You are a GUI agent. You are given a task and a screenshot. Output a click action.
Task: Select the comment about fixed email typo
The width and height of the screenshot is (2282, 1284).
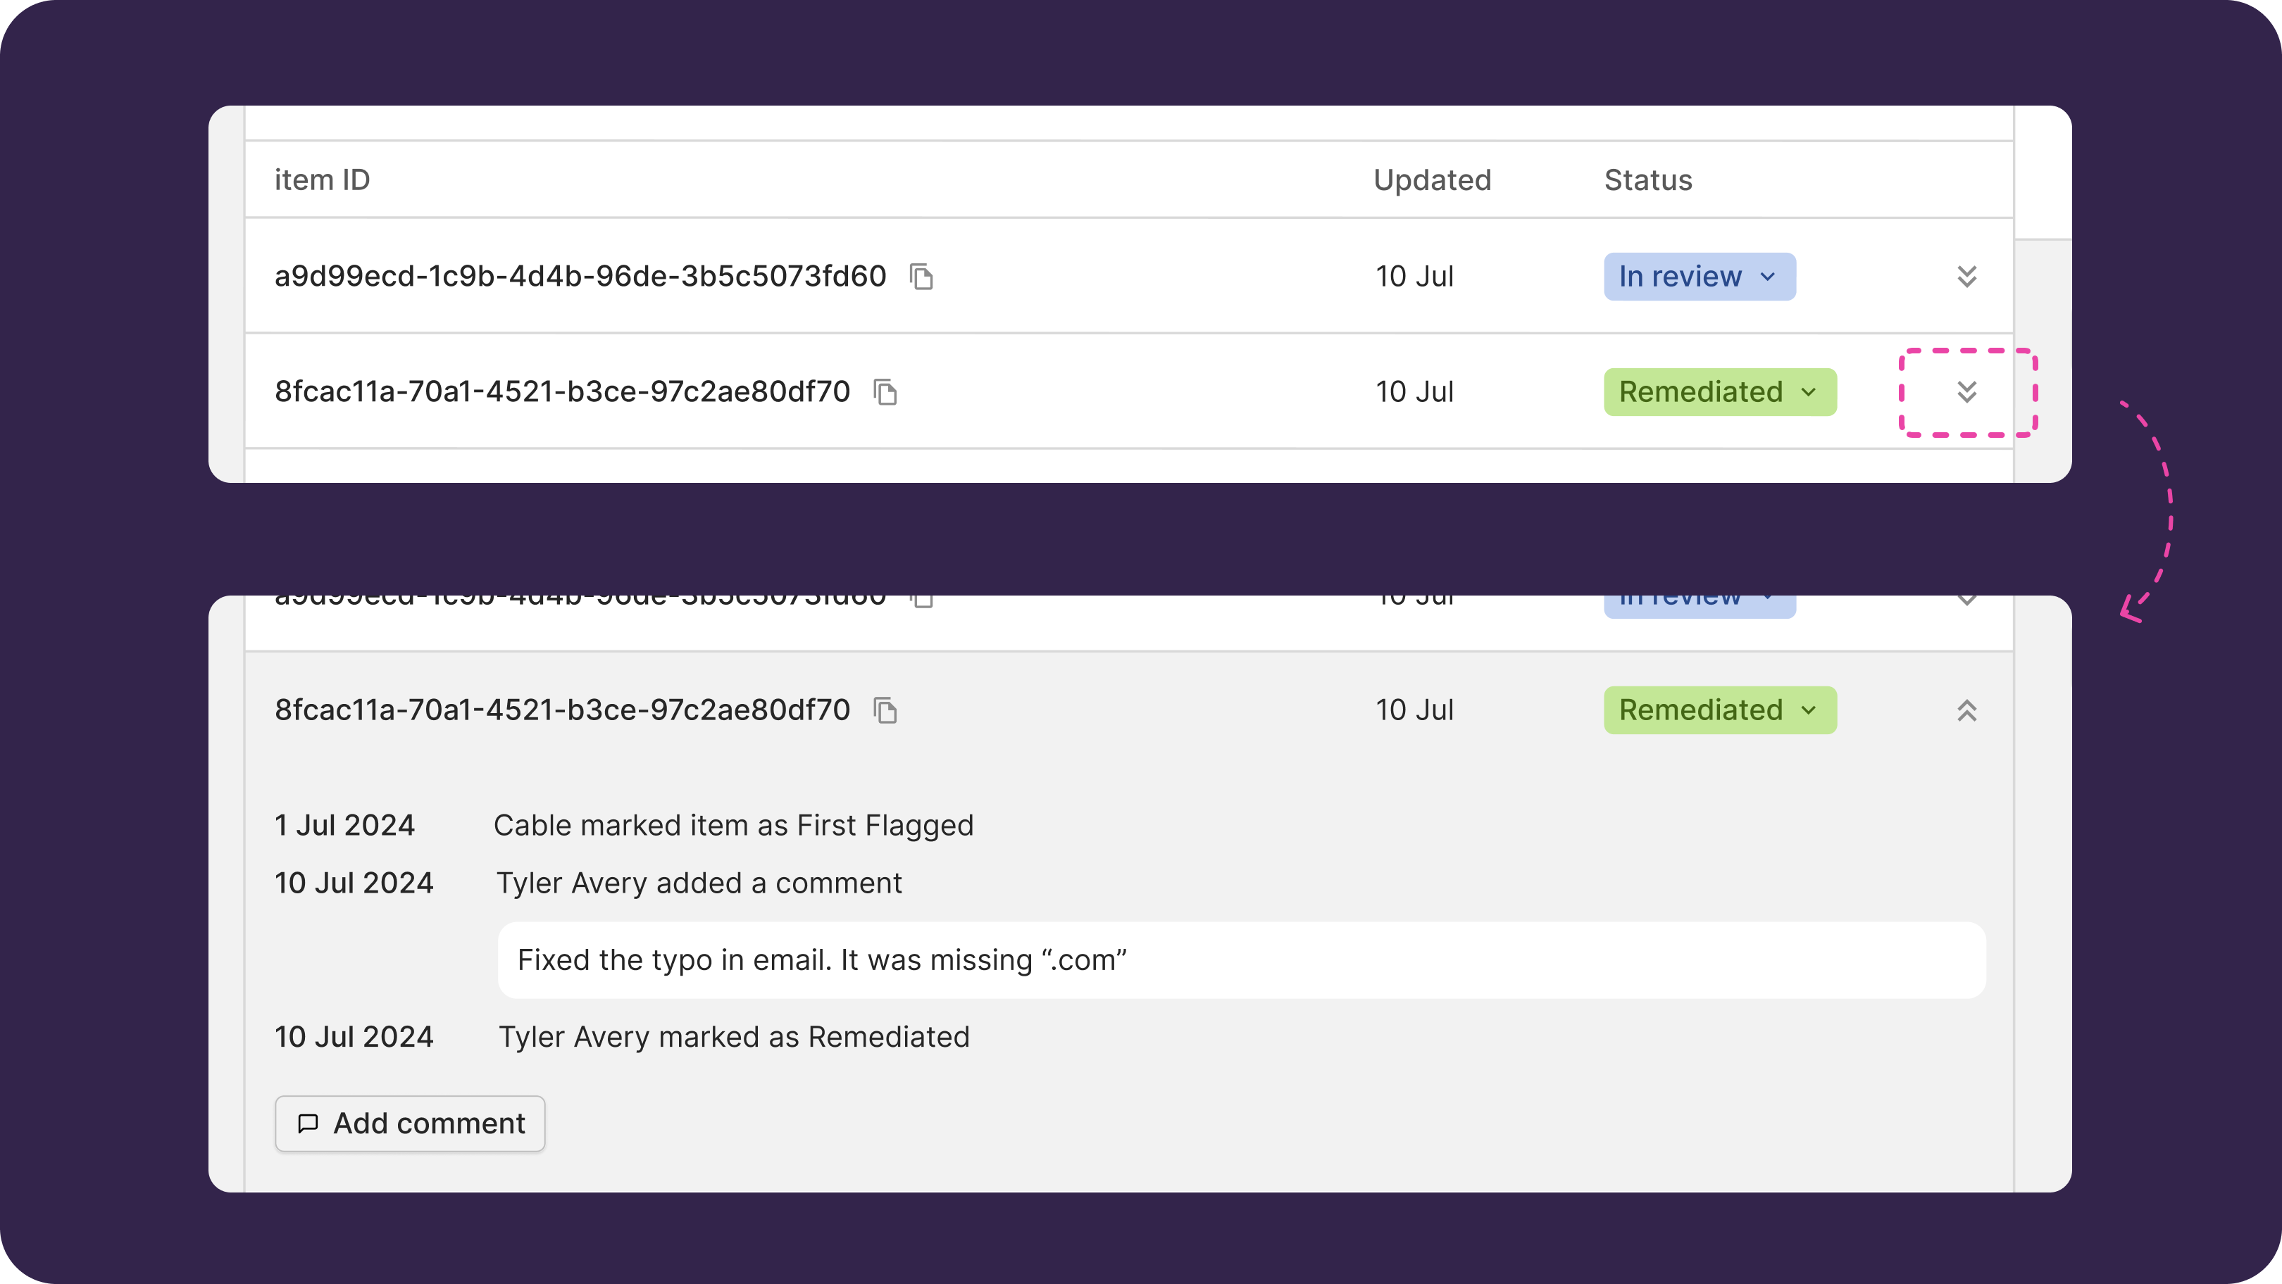click(821, 960)
